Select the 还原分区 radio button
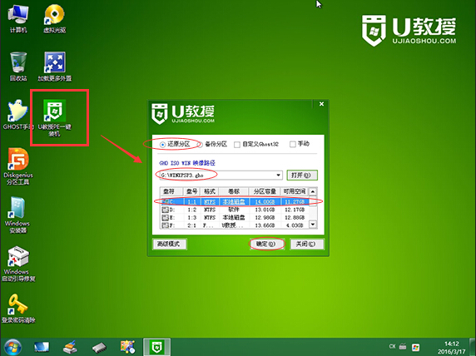The width and height of the screenshot is (476, 356). [x=163, y=145]
